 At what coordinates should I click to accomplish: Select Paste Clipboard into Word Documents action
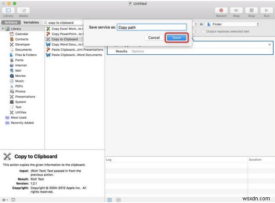(74, 55)
